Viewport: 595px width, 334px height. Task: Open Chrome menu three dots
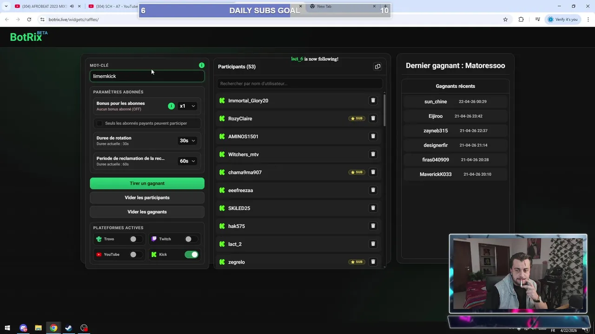coord(588,19)
